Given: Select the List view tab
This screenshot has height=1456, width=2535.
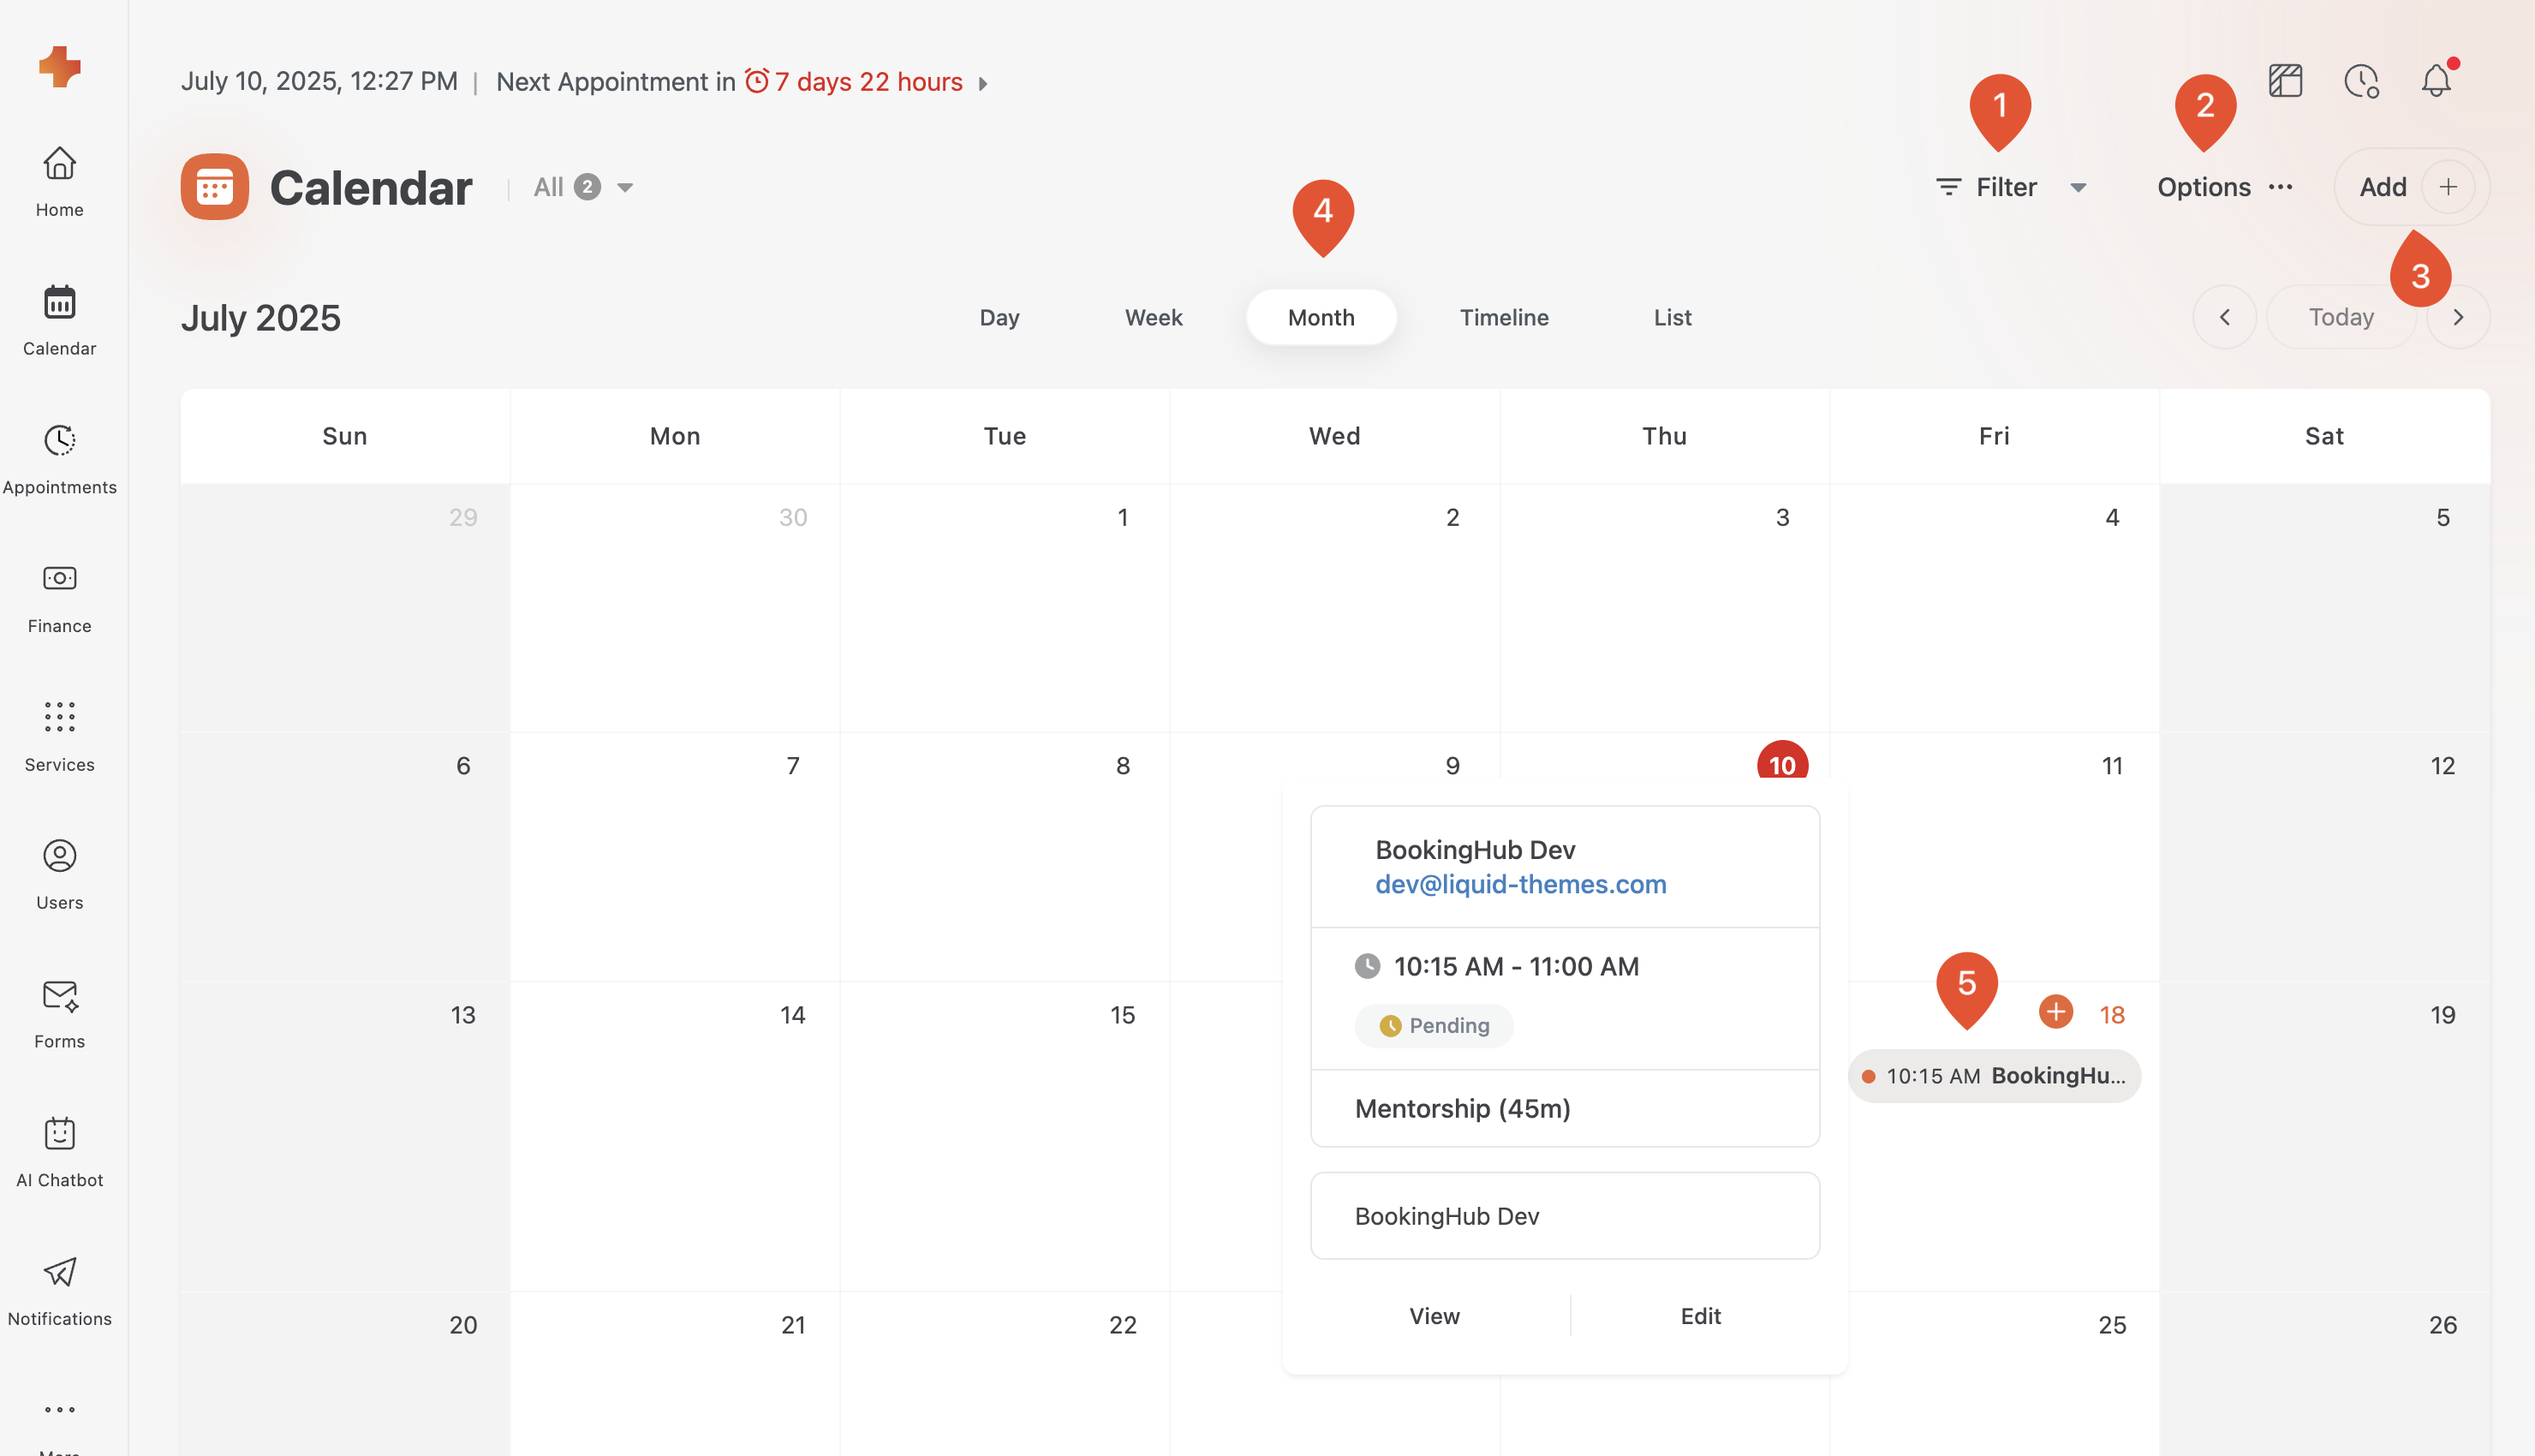Looking at the screenshot, I should coord(1672,317).
